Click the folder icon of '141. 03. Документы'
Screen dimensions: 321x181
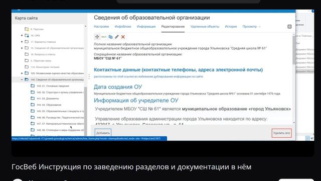[x=33, y=99]
